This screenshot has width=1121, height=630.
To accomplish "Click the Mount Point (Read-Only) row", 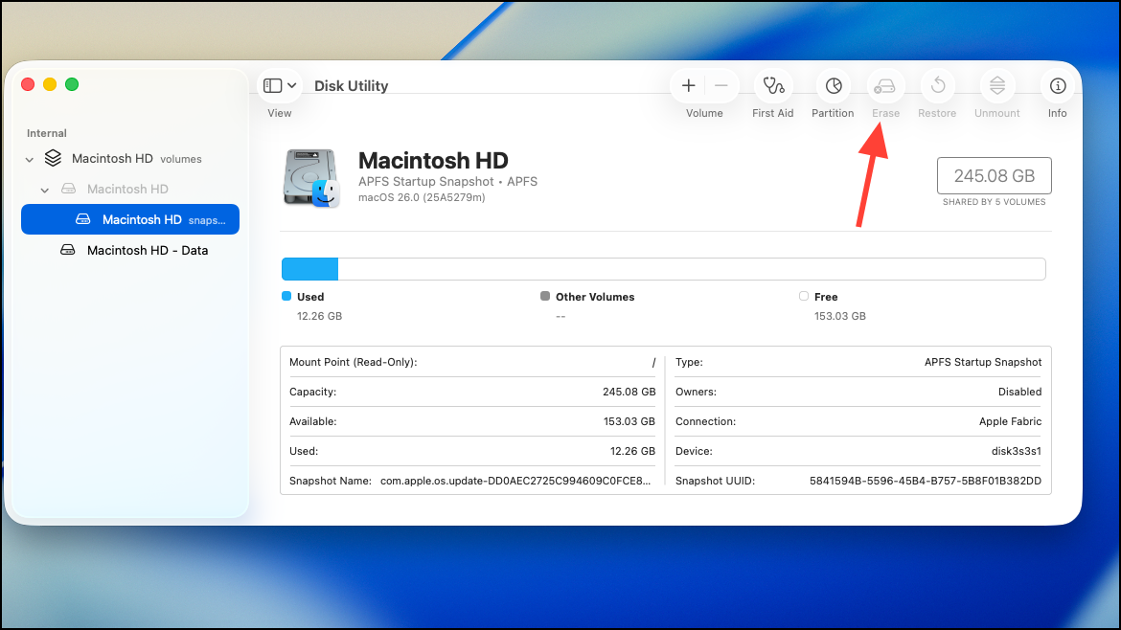I will pyautogui.click(x=472, y=362).
